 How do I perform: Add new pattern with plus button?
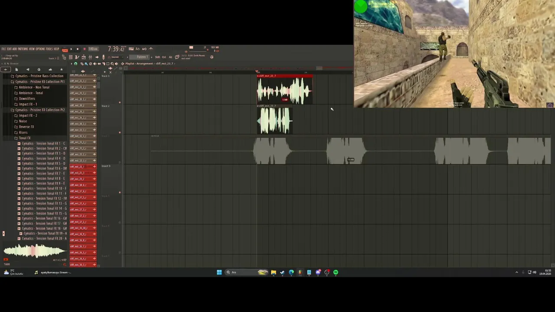click(x=152, y=57)
